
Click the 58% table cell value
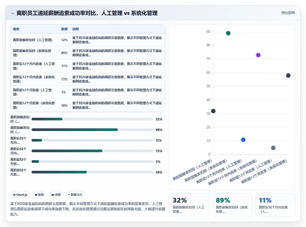64,105
